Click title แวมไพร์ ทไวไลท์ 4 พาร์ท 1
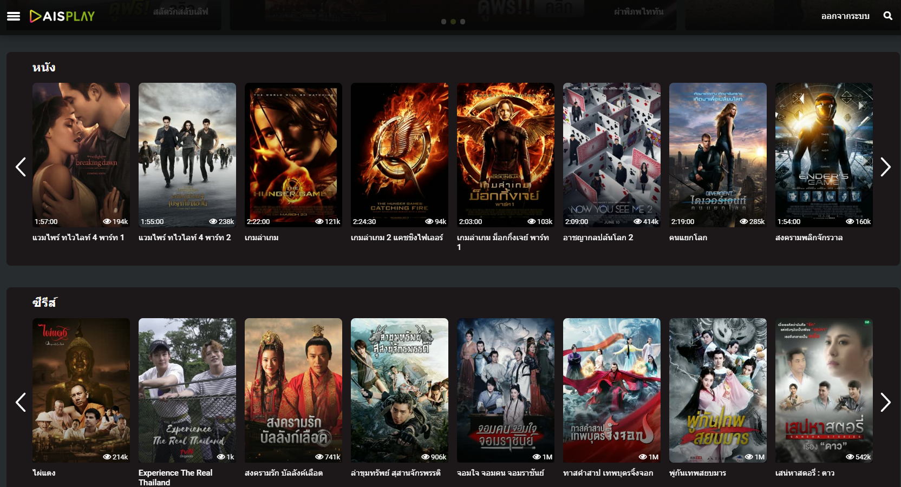 79,238
